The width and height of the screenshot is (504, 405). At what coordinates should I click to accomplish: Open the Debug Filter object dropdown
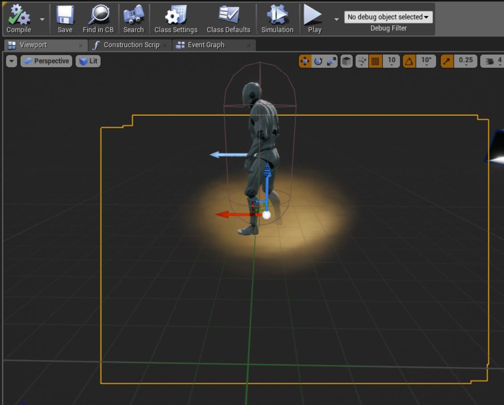(x=388, y=16)
